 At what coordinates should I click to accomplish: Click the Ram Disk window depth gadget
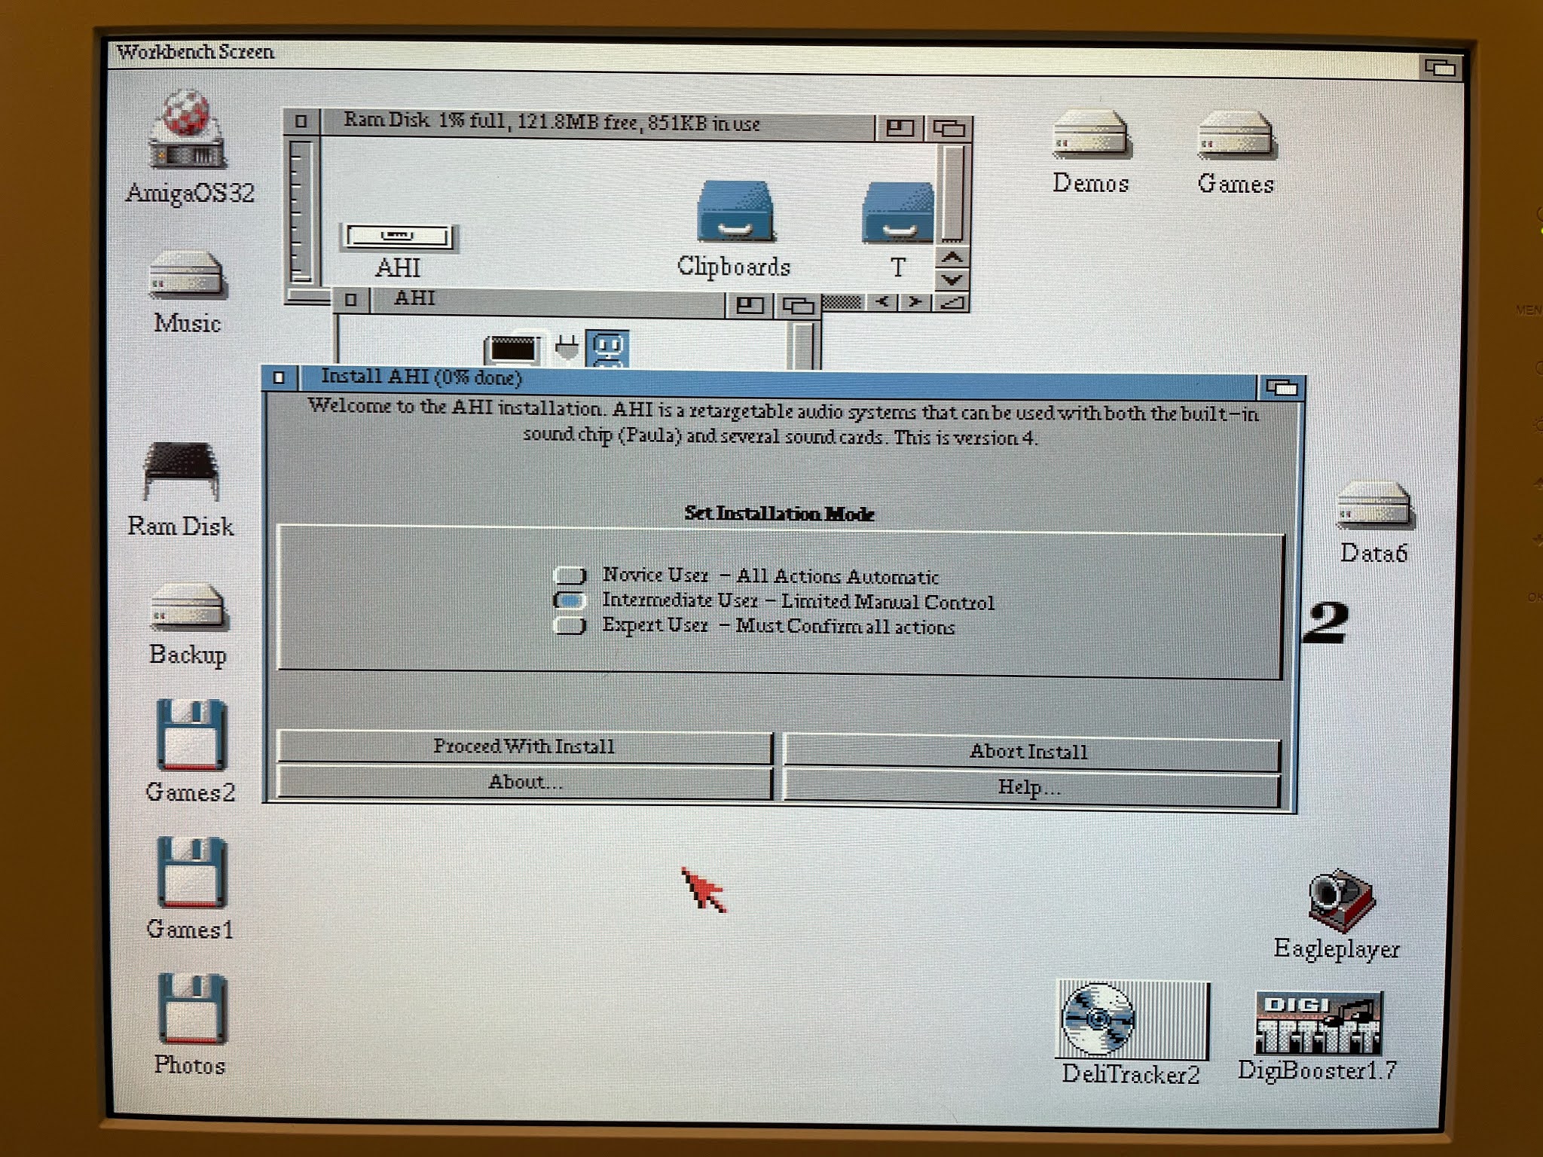pyautogui.click(x=949, y=128)
